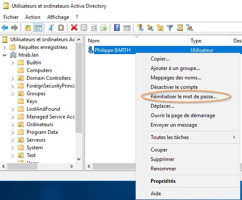Screen dimensions: 242x200
Task: Expand Requêtes enregistrées node
Action: pos(5,48)
